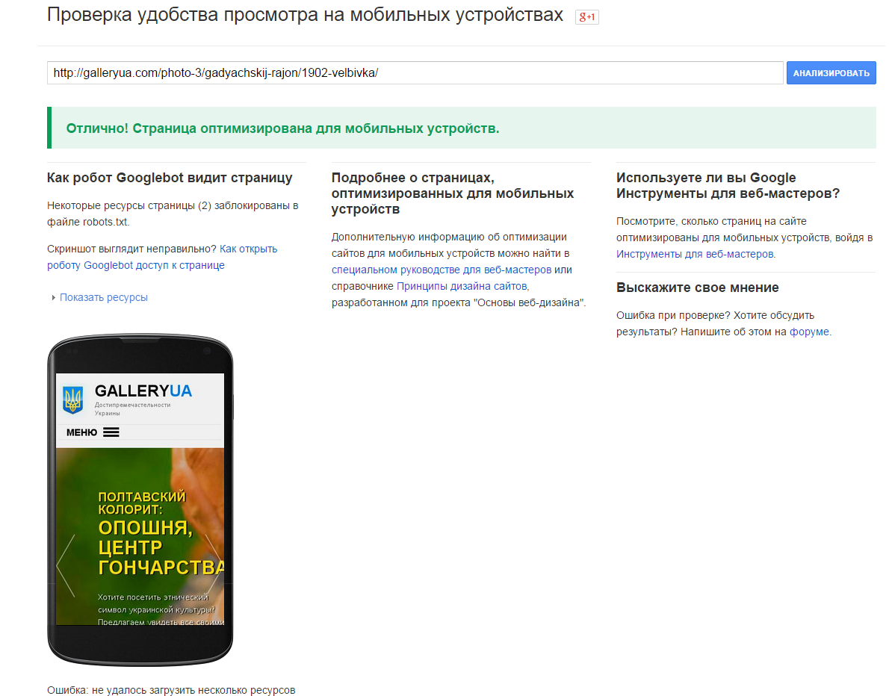Click the green mobile-friendly success message

pyautogui.click(x=462, y=128)
